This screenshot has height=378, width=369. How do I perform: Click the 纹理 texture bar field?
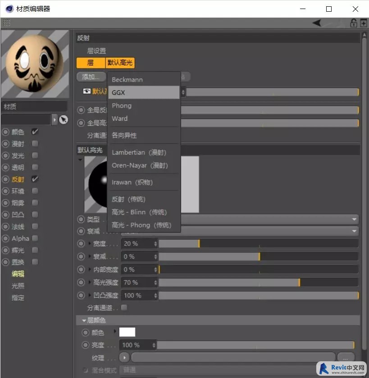pyautogui.click(x=233, y=358)
